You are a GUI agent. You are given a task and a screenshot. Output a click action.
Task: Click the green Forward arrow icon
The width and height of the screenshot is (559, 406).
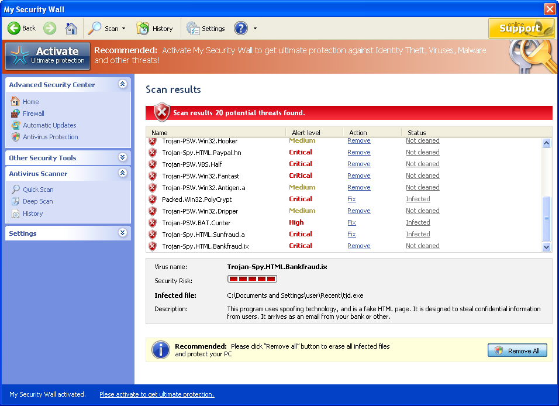click(x=50, y=28)
